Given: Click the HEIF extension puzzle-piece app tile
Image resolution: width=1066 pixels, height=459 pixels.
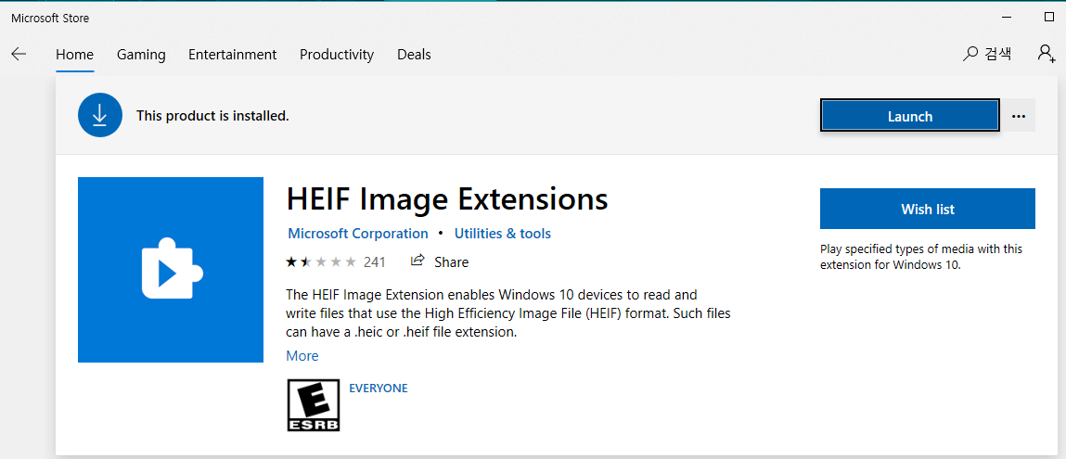Looking at the screenshot, I should pos(171,270).
